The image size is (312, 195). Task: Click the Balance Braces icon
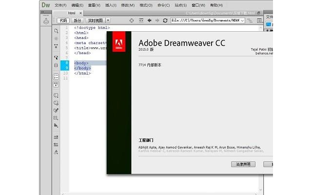(56, 65)
